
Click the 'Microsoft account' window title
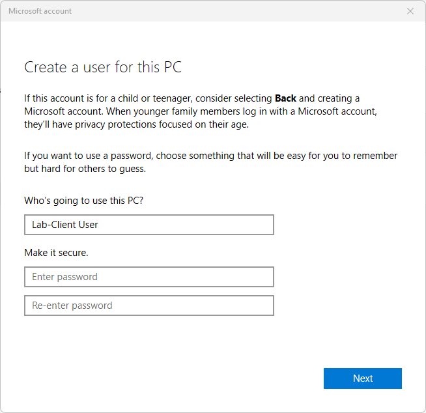click(x=40, y=11)
